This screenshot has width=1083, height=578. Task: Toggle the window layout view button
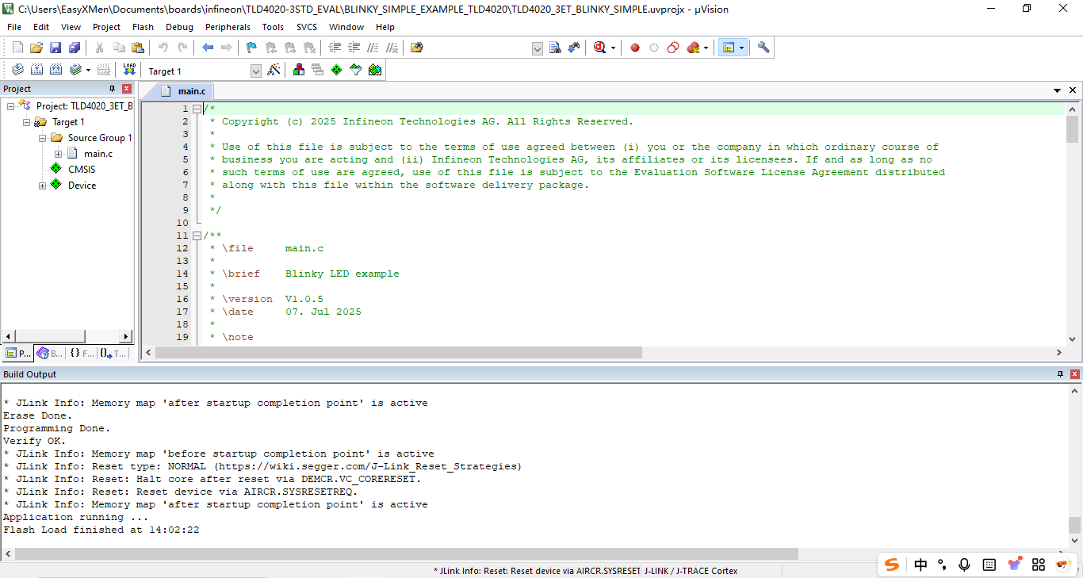click(x=728, y=48)
